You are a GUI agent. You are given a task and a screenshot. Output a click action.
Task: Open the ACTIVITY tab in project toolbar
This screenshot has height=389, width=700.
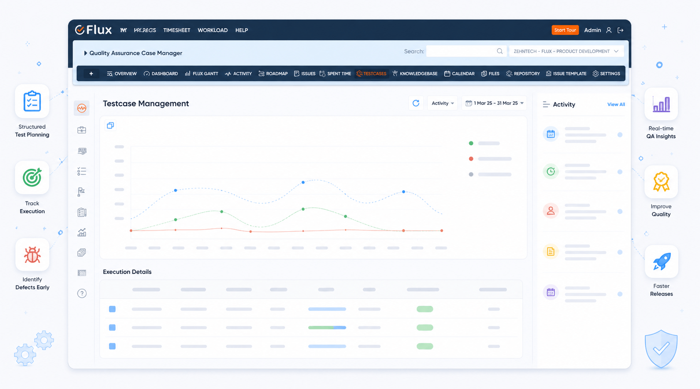238,74
